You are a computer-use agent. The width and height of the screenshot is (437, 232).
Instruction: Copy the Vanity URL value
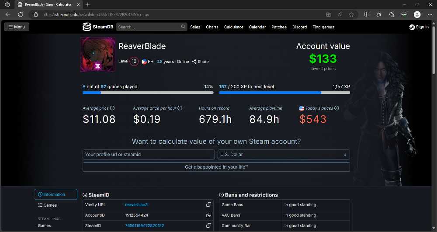(x=208, y=205)
